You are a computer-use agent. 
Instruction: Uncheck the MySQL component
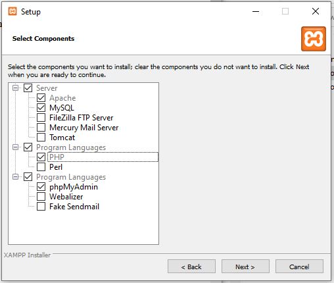[x=41, y=108]
